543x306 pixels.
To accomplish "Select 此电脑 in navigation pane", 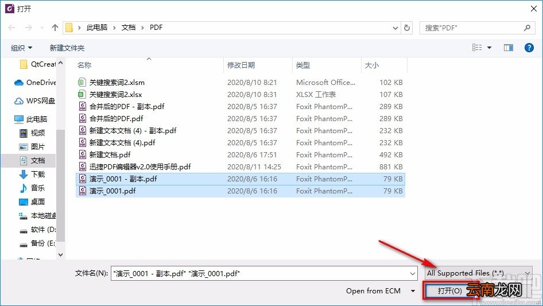I will point(30,119).
